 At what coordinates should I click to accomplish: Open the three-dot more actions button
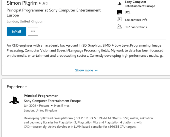point(33,31)
